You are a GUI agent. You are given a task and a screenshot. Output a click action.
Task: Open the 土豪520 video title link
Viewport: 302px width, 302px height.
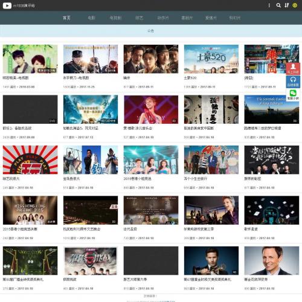pyautogui.click(x=190, y=78)
